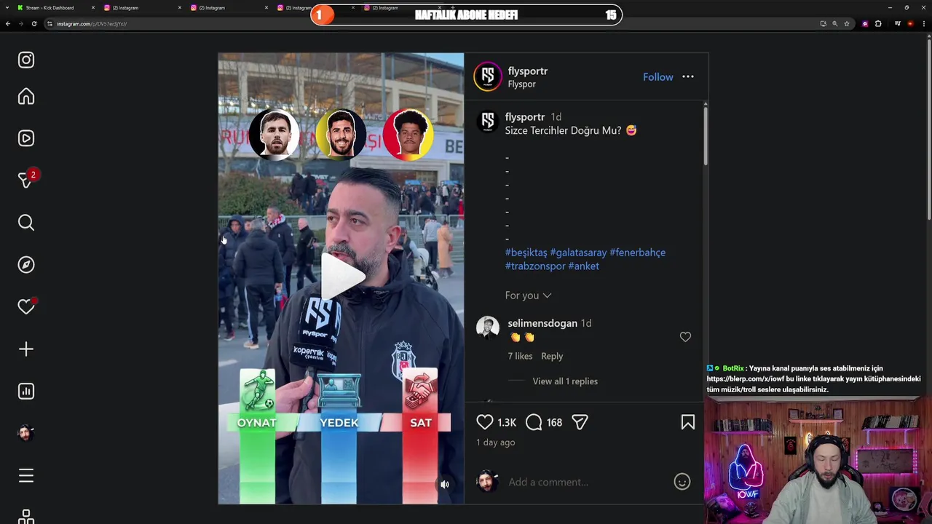Screen dimensions: 932x524
Task: Toggle video sound with the speaker icon
Action: [445, 485]
